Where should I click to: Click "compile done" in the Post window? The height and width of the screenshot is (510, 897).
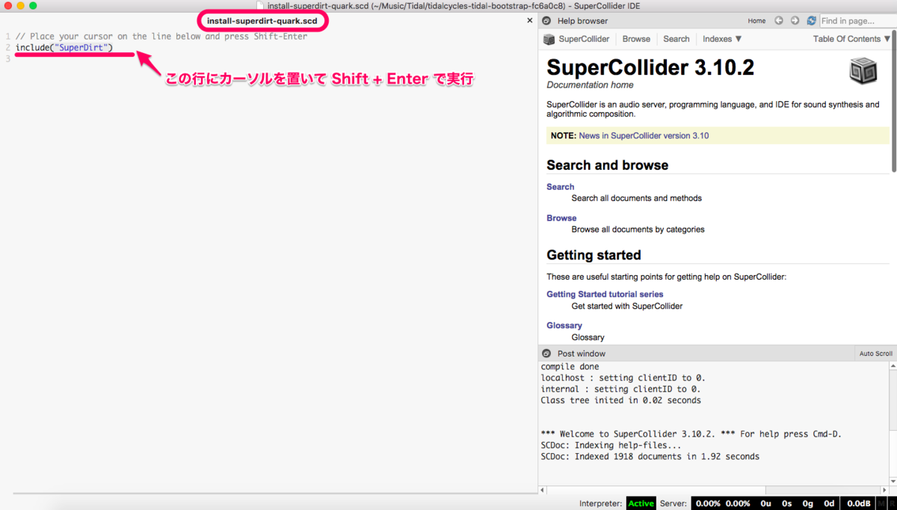(570, 367)
